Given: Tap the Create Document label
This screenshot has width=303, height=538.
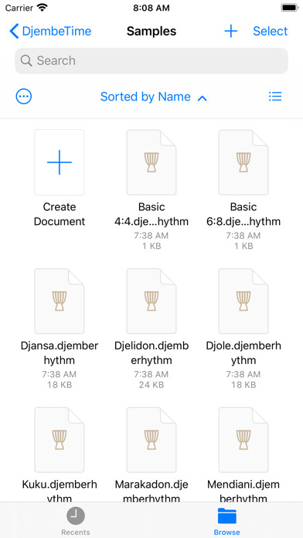Looking at the screenshot, I should coord(60,214).
